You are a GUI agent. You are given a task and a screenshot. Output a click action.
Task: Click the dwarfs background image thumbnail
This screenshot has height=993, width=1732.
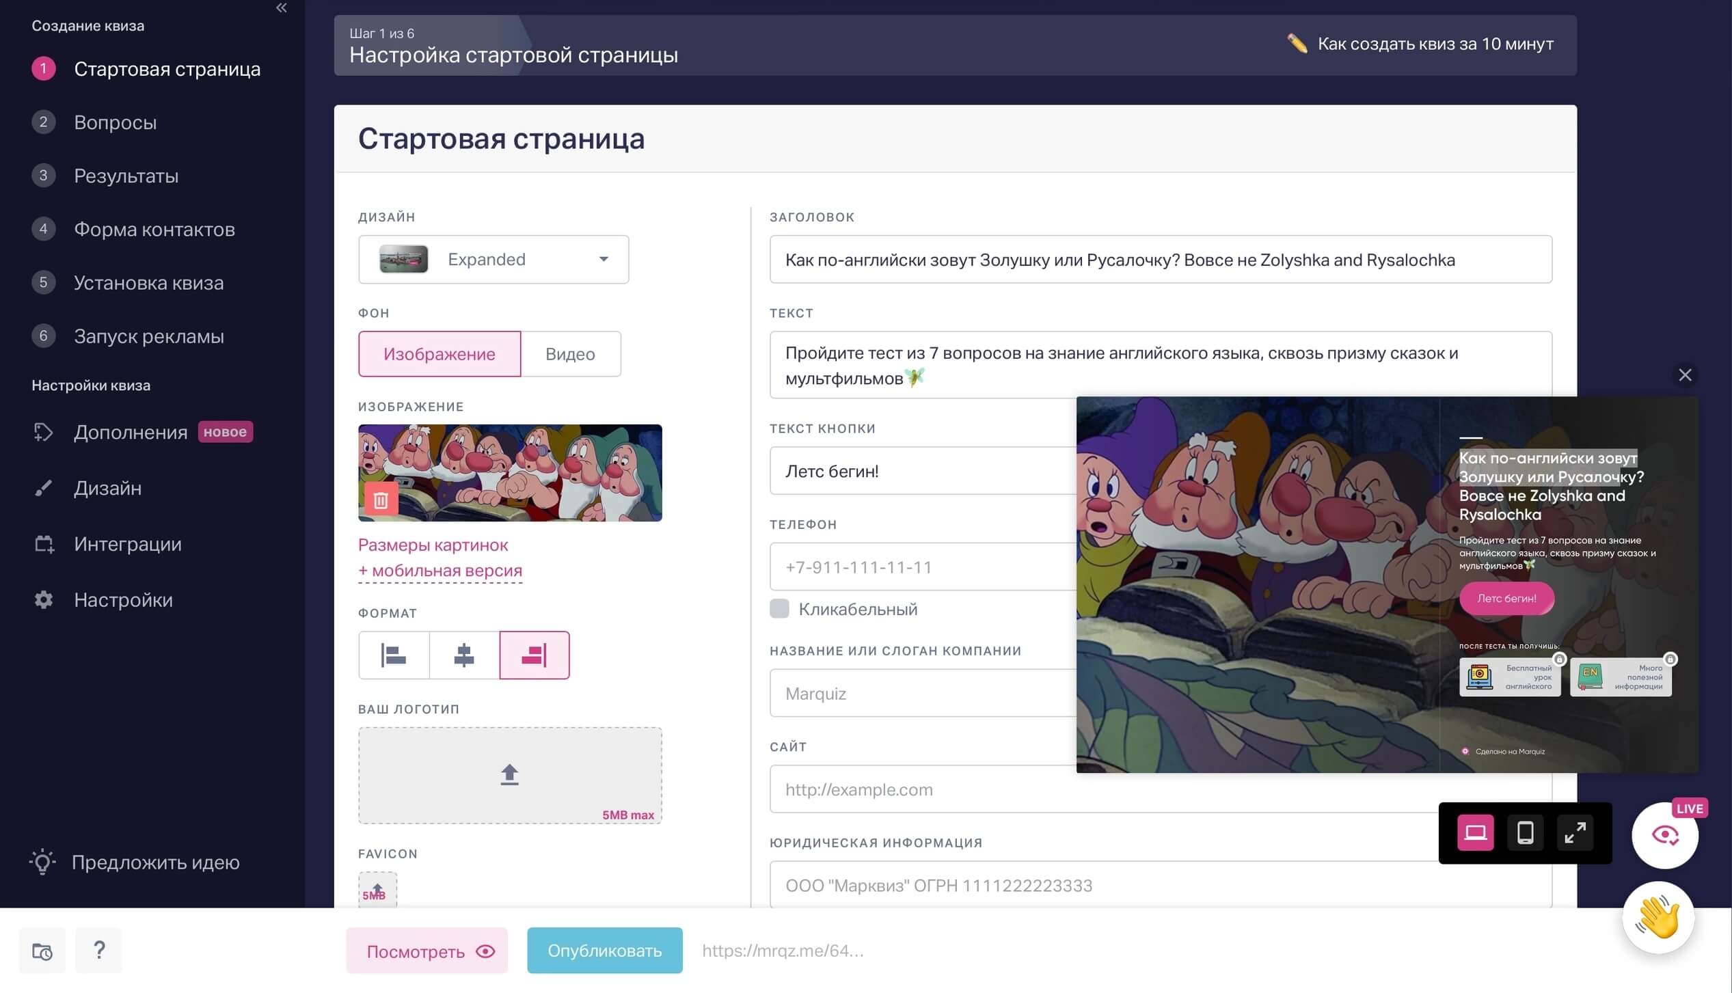[x=510, y=472]
